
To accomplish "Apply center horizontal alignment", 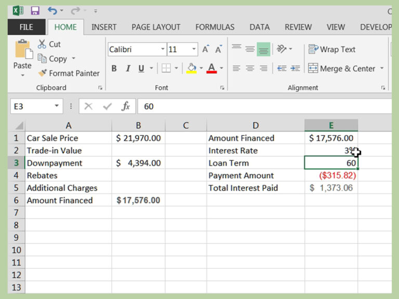I will (x=250, y=69).
